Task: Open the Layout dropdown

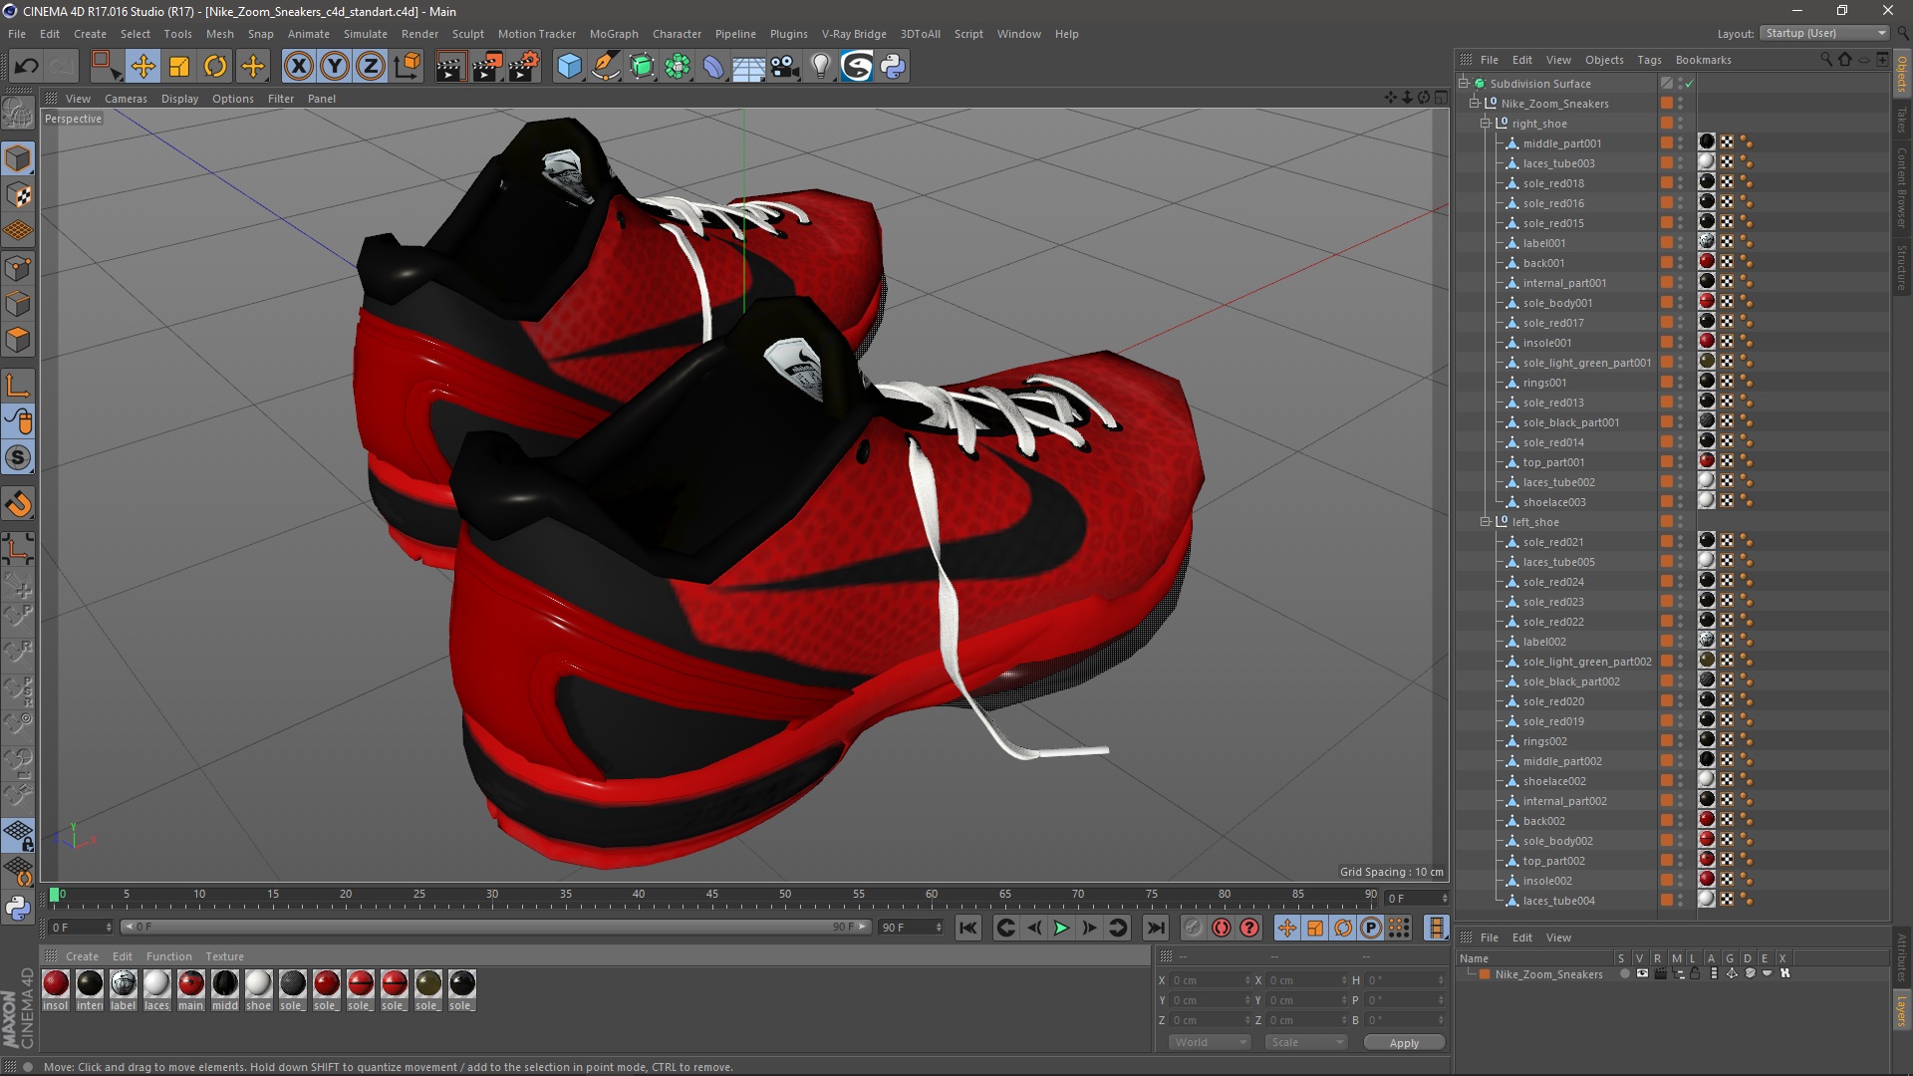Action: coord(1823,33)
